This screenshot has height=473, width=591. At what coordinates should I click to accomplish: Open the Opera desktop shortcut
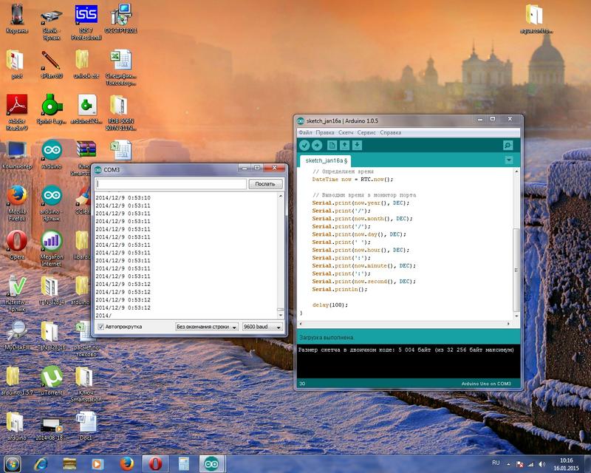[16, 242]
